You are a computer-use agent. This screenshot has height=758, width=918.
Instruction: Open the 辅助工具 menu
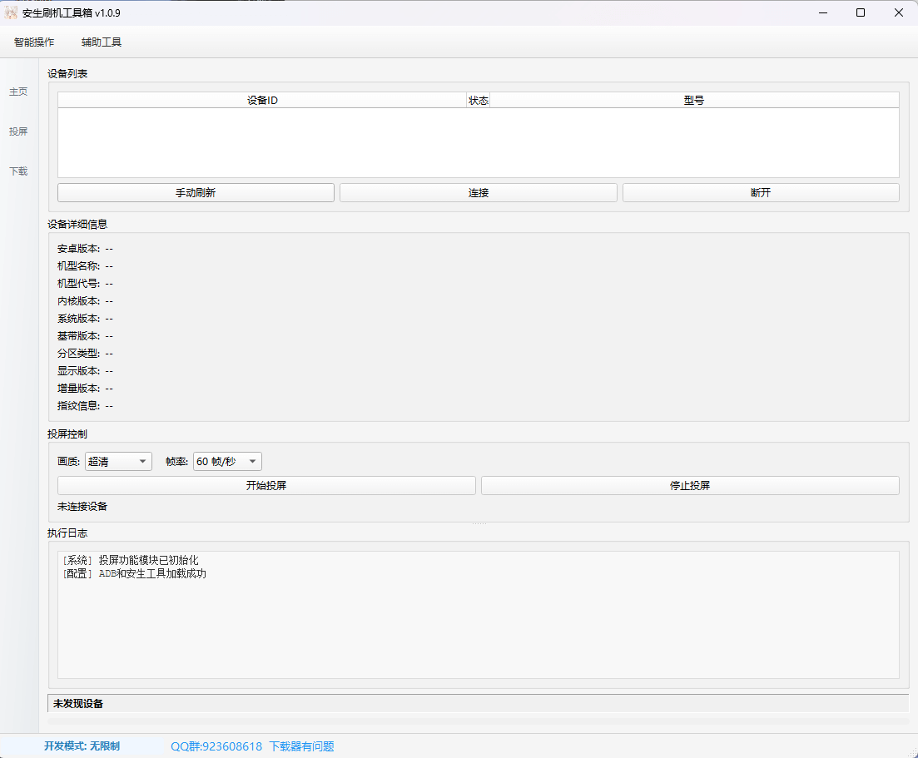point(100,42)
